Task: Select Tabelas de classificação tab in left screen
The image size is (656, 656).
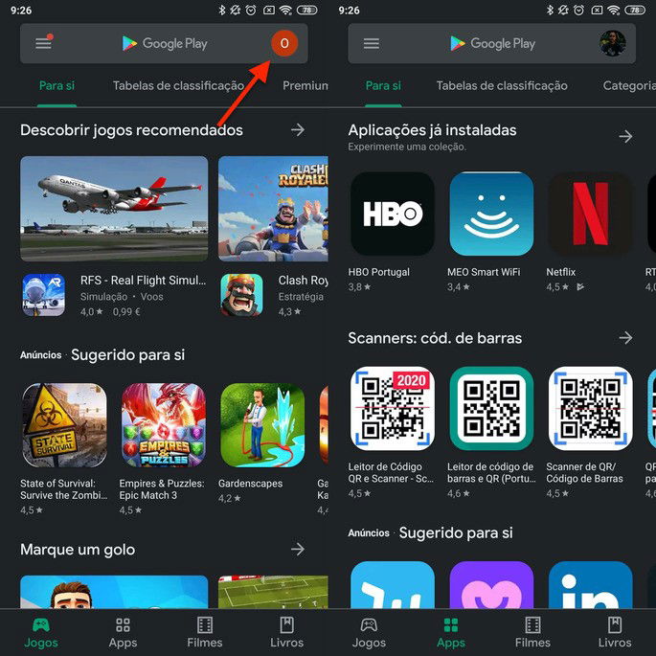Action: (179, 86)
